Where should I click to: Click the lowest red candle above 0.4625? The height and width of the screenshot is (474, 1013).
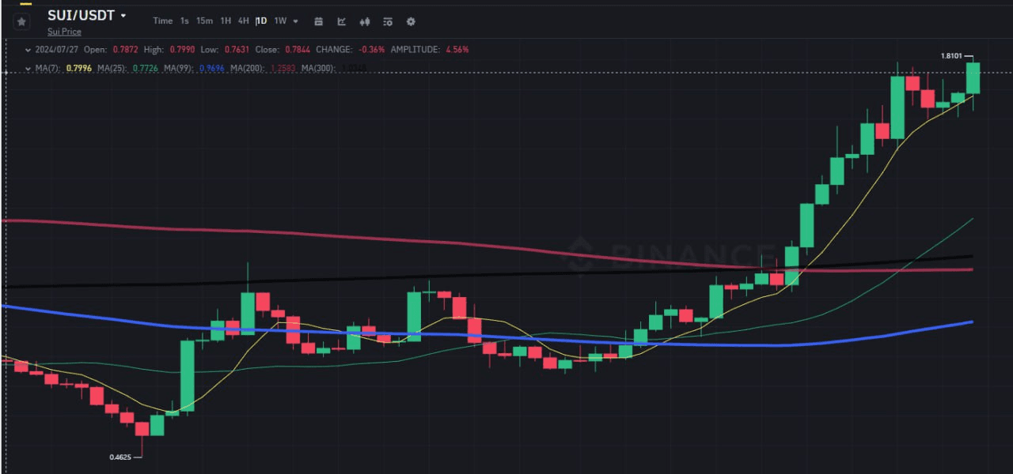click(x=142, y=429)
